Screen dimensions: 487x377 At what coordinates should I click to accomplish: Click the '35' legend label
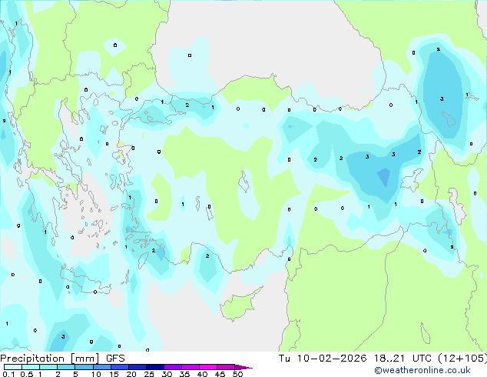[184, 374]
